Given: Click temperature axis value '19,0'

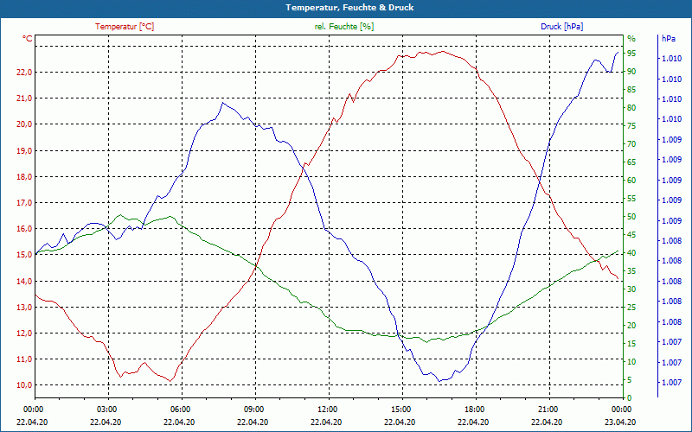Looking at the screenshot, I should point(24,150).
